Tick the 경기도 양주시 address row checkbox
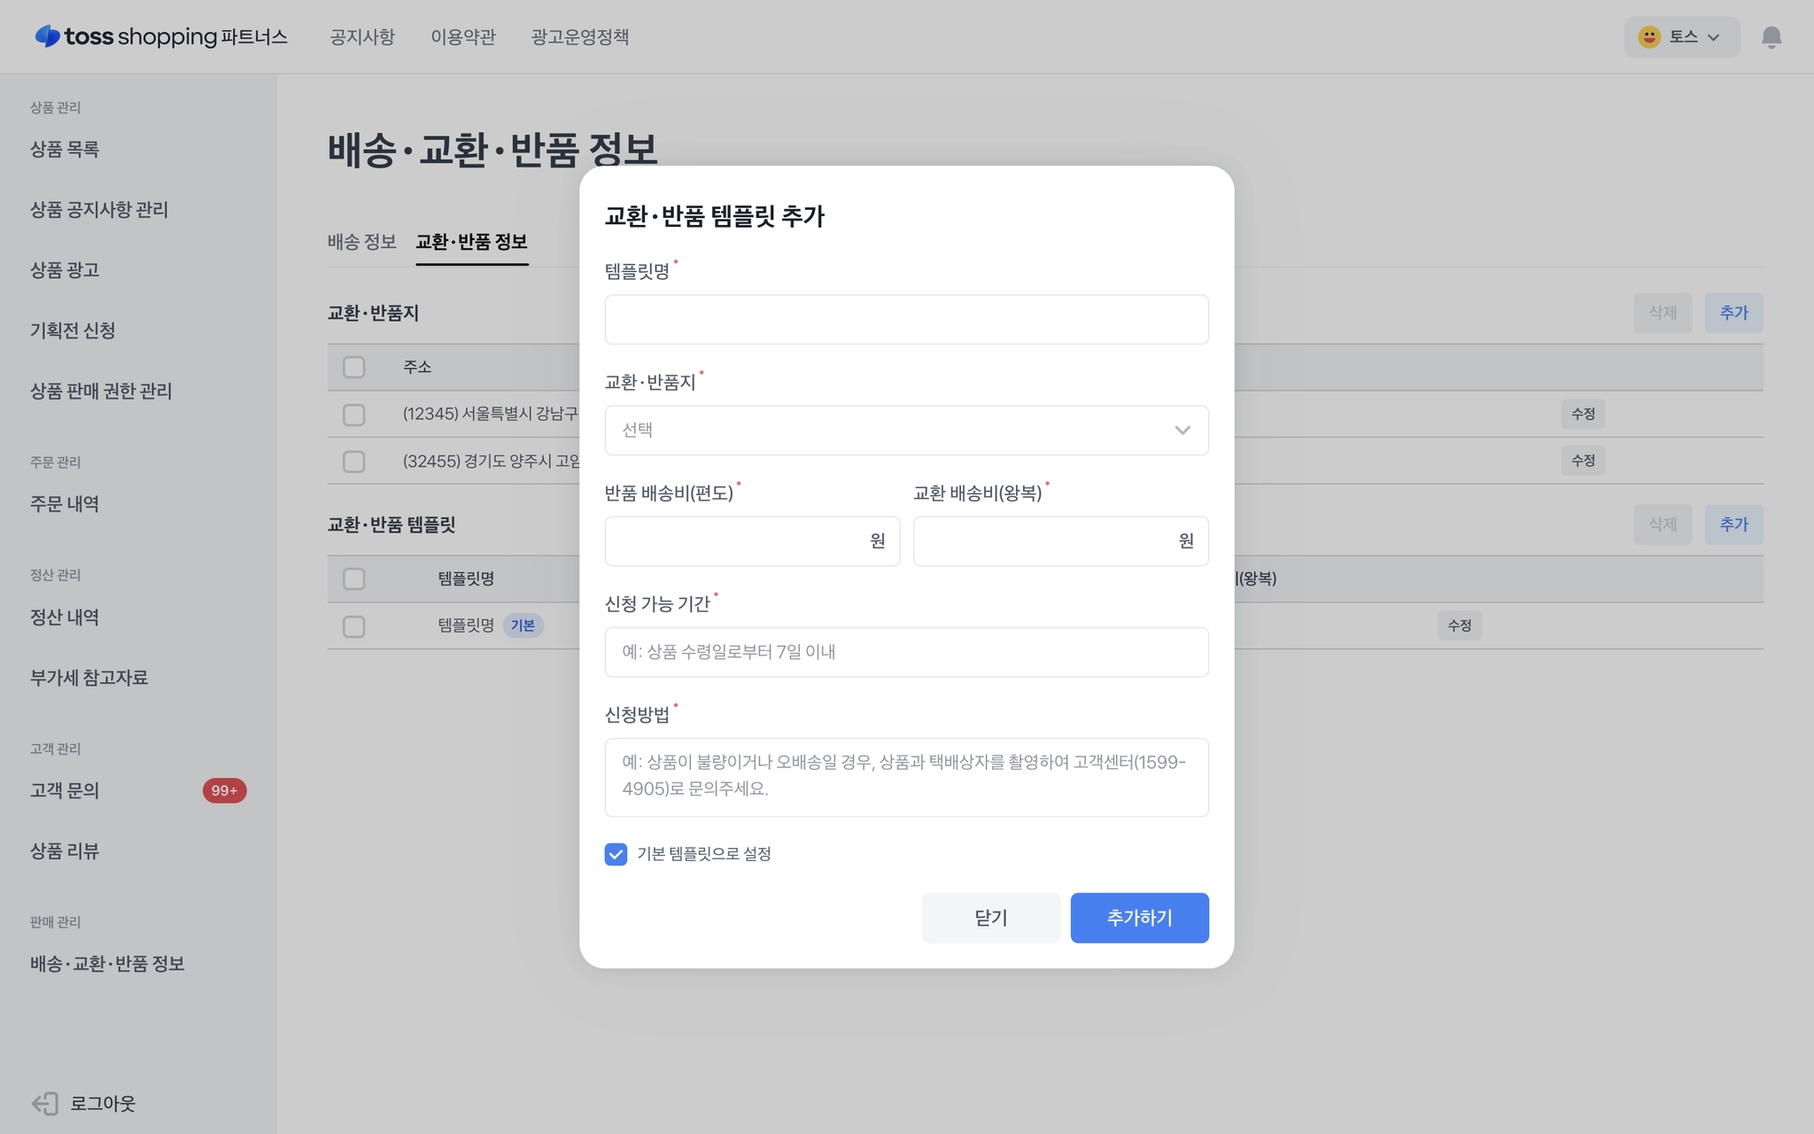 click(353, 462)
